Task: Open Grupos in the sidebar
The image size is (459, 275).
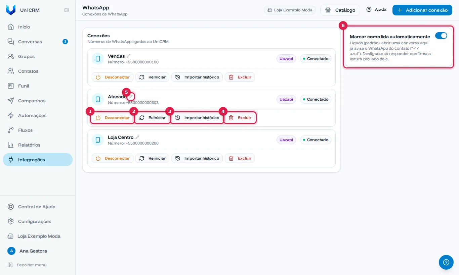Action: coord(38,56)
